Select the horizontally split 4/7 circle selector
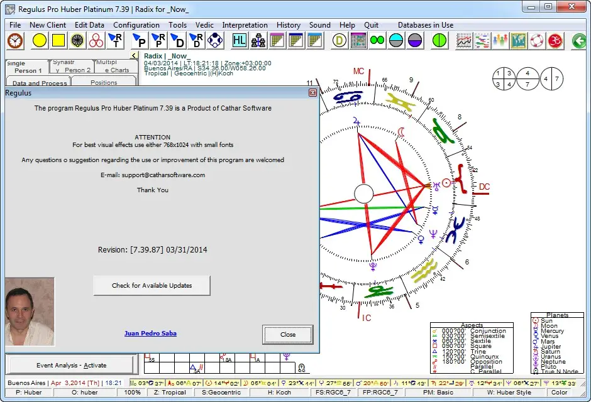 [527, 79]
